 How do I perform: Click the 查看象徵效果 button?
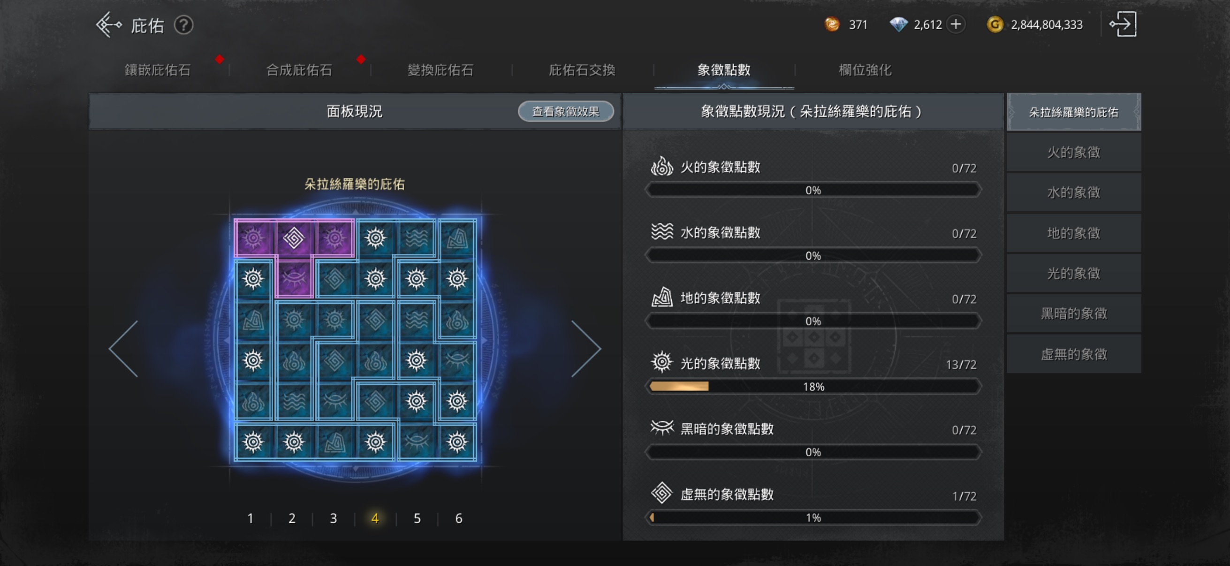566,111
